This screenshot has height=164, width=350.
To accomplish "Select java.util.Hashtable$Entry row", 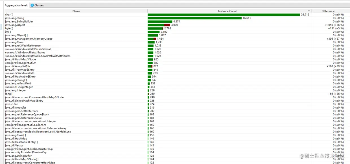I will (174, 77).
